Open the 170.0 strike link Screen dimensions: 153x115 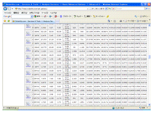coord(28,105)
